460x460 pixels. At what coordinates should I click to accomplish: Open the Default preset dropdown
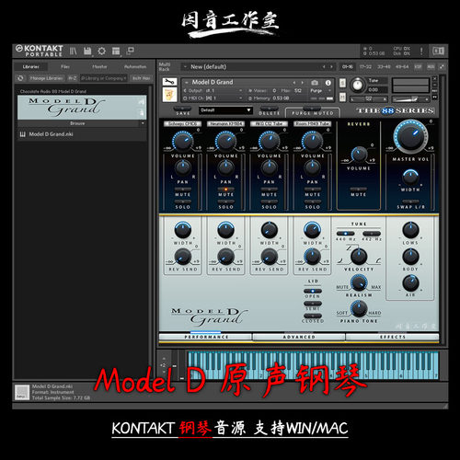[x=225, y=110]
